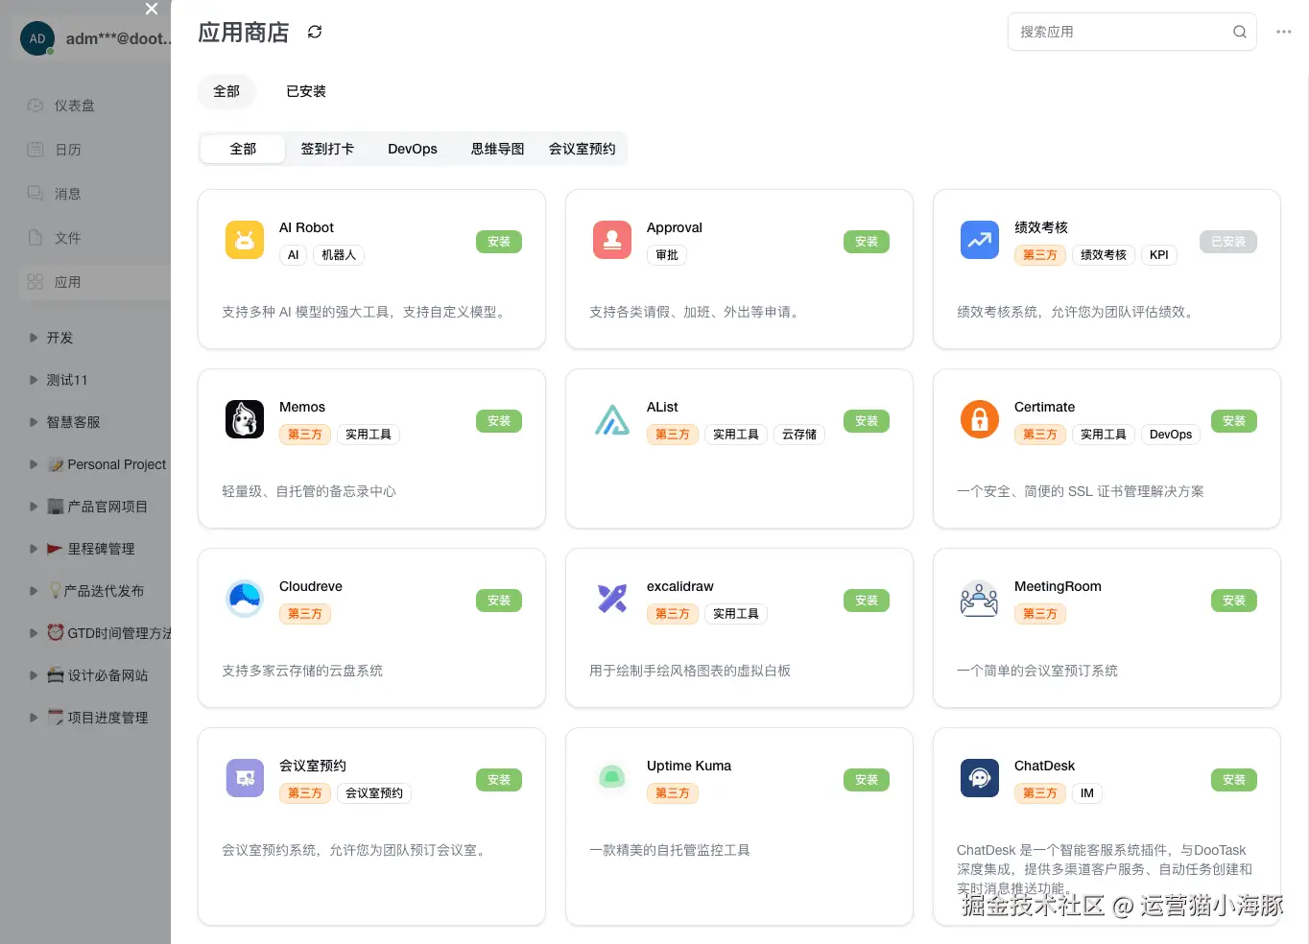Install the AI Robot app
This screenshot has width=1309, height=944.
(x=499, y=242)
